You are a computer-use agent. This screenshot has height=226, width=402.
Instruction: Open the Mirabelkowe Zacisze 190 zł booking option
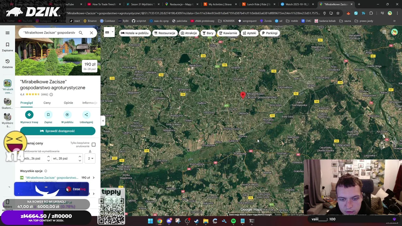pos(58,178)
